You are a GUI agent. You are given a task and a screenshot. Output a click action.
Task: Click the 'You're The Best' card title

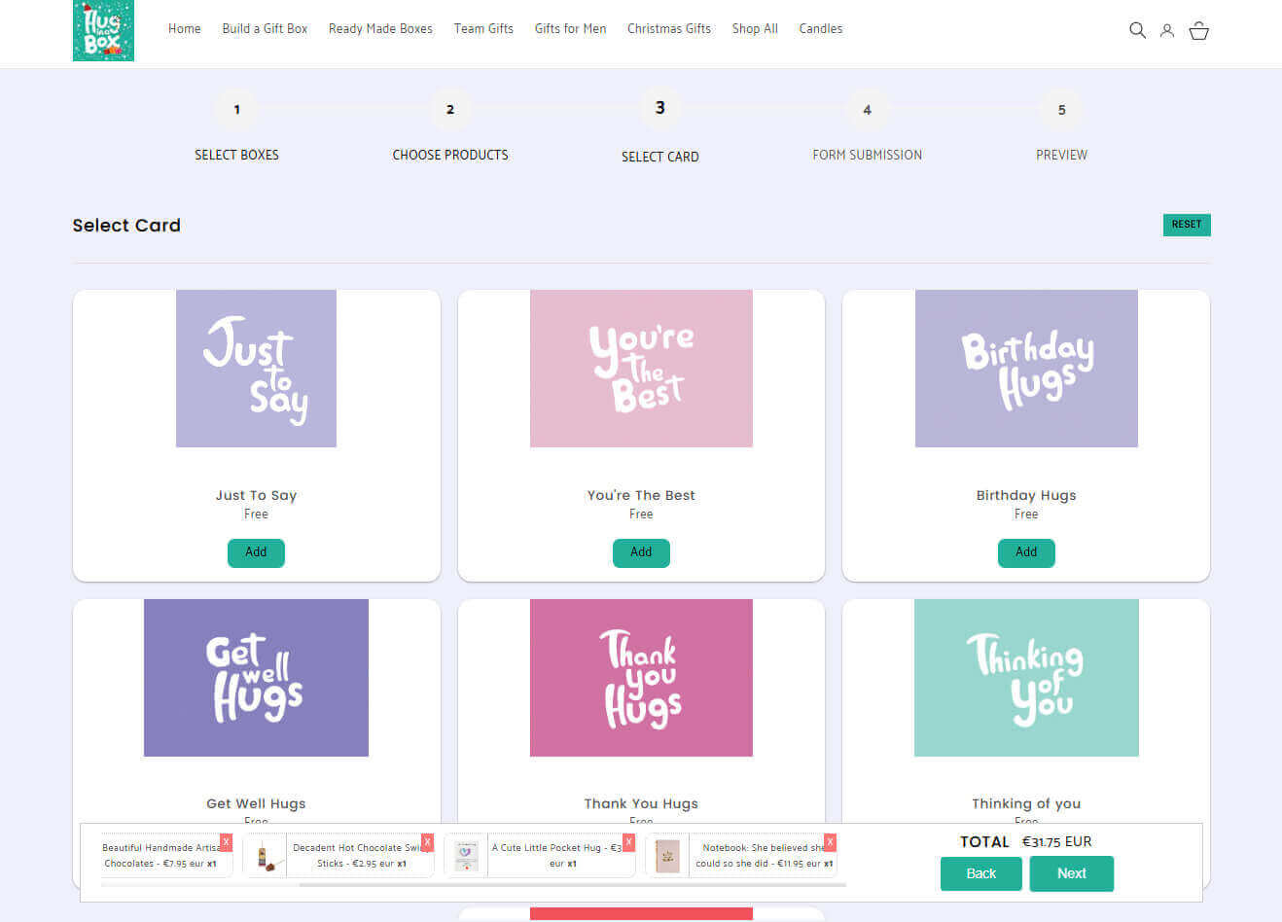point(641,495)
